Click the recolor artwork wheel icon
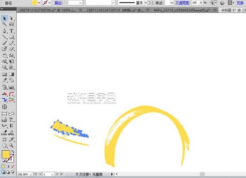Screen dimensions: 246x178 222,3
